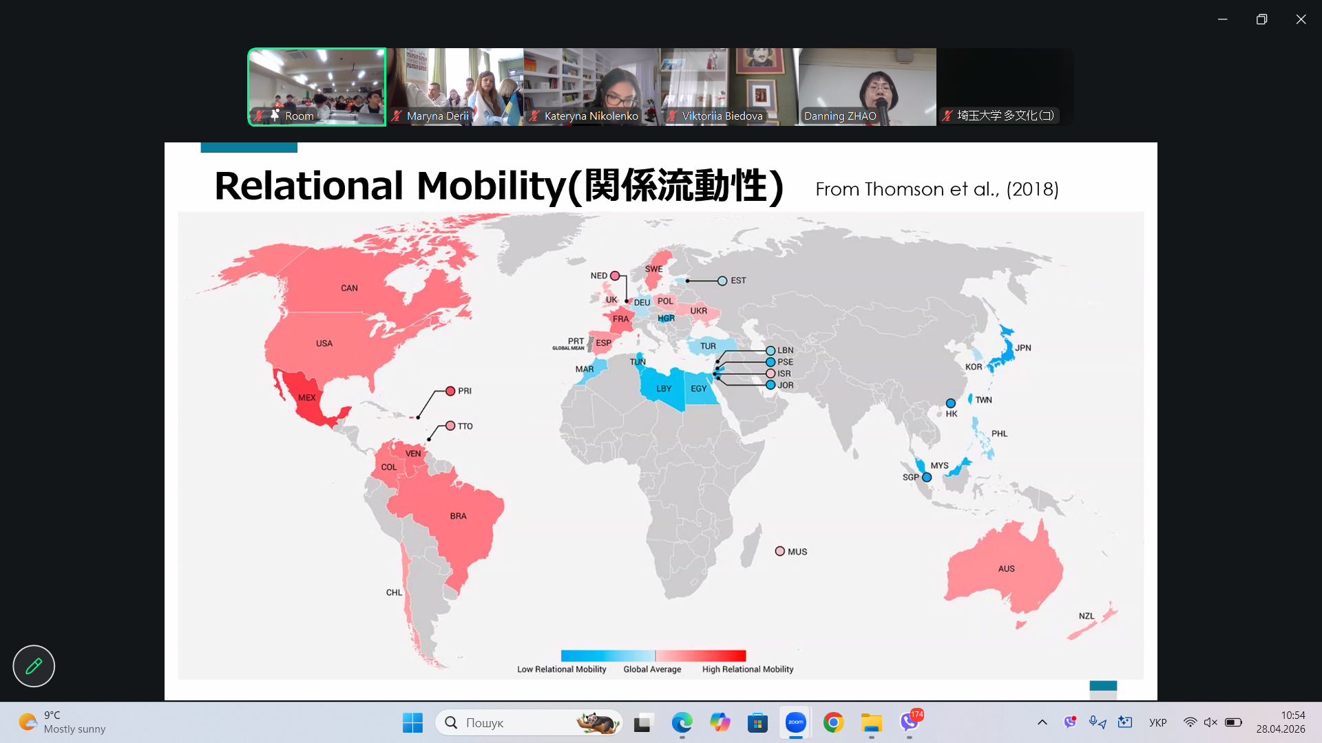Click the Windows Start button
This screenshot has width=1322, height=743.
(412, 722)
